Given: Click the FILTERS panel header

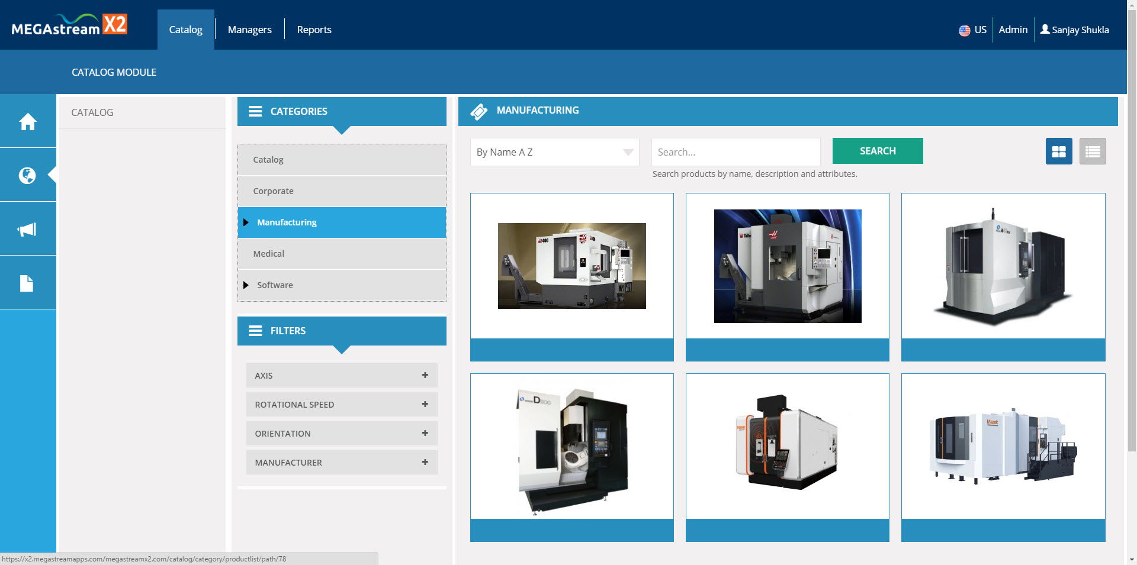Looking at the screenshot, I should [342, 331].
